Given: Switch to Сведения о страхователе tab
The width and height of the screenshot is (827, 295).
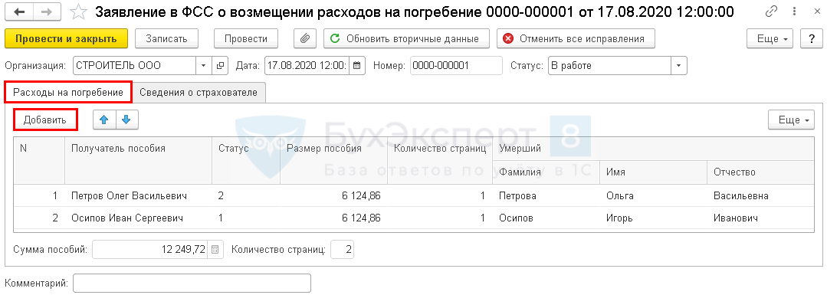Looking at the screenshot, I should click(199, 93).
